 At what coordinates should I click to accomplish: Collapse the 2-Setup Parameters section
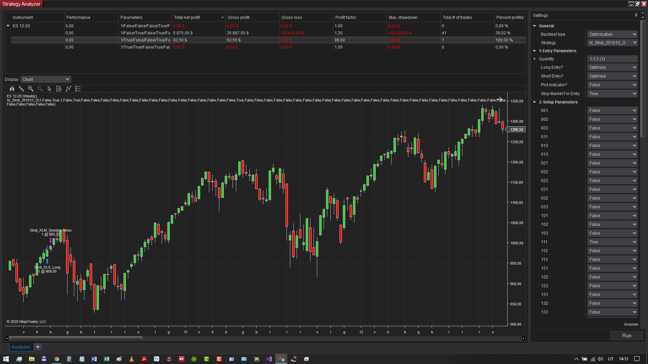[535, 102]
